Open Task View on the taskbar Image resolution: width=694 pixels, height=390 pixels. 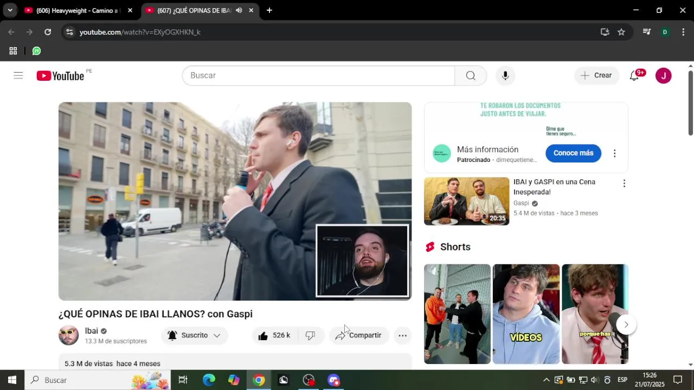point(183,380)
